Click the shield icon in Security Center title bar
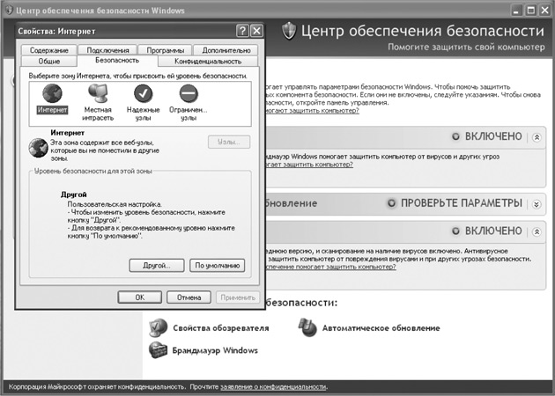Viewport: 555px width, 396px height. [x=9, y=10]
